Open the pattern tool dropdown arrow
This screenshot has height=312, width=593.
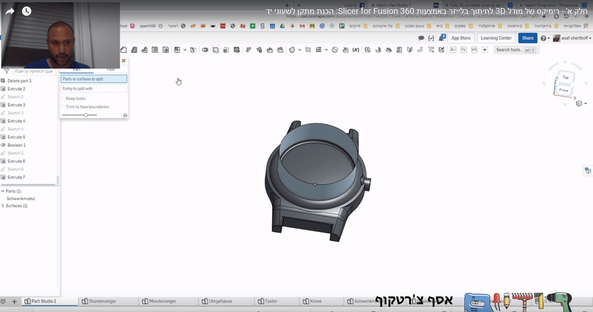click(185, 50)
